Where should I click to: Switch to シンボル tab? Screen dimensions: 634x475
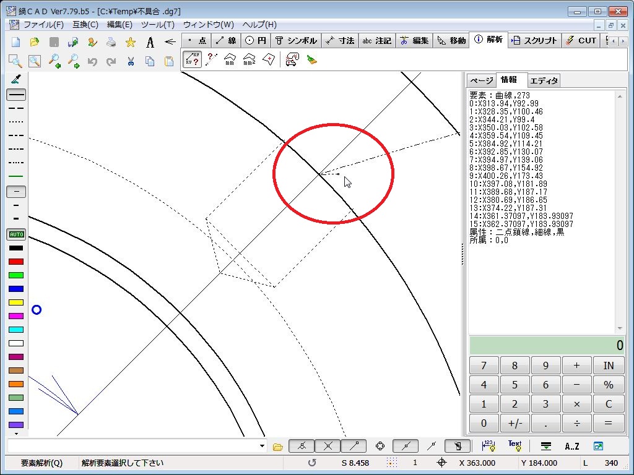[296, 40]
